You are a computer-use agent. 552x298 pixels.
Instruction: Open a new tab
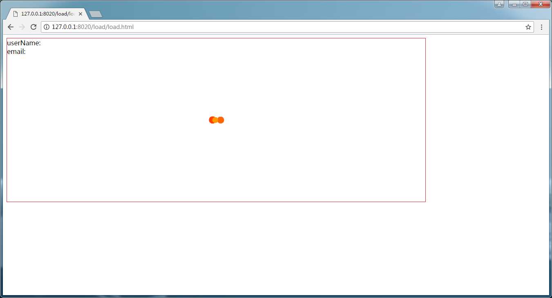pyautogui.click(x=96, y=14)
